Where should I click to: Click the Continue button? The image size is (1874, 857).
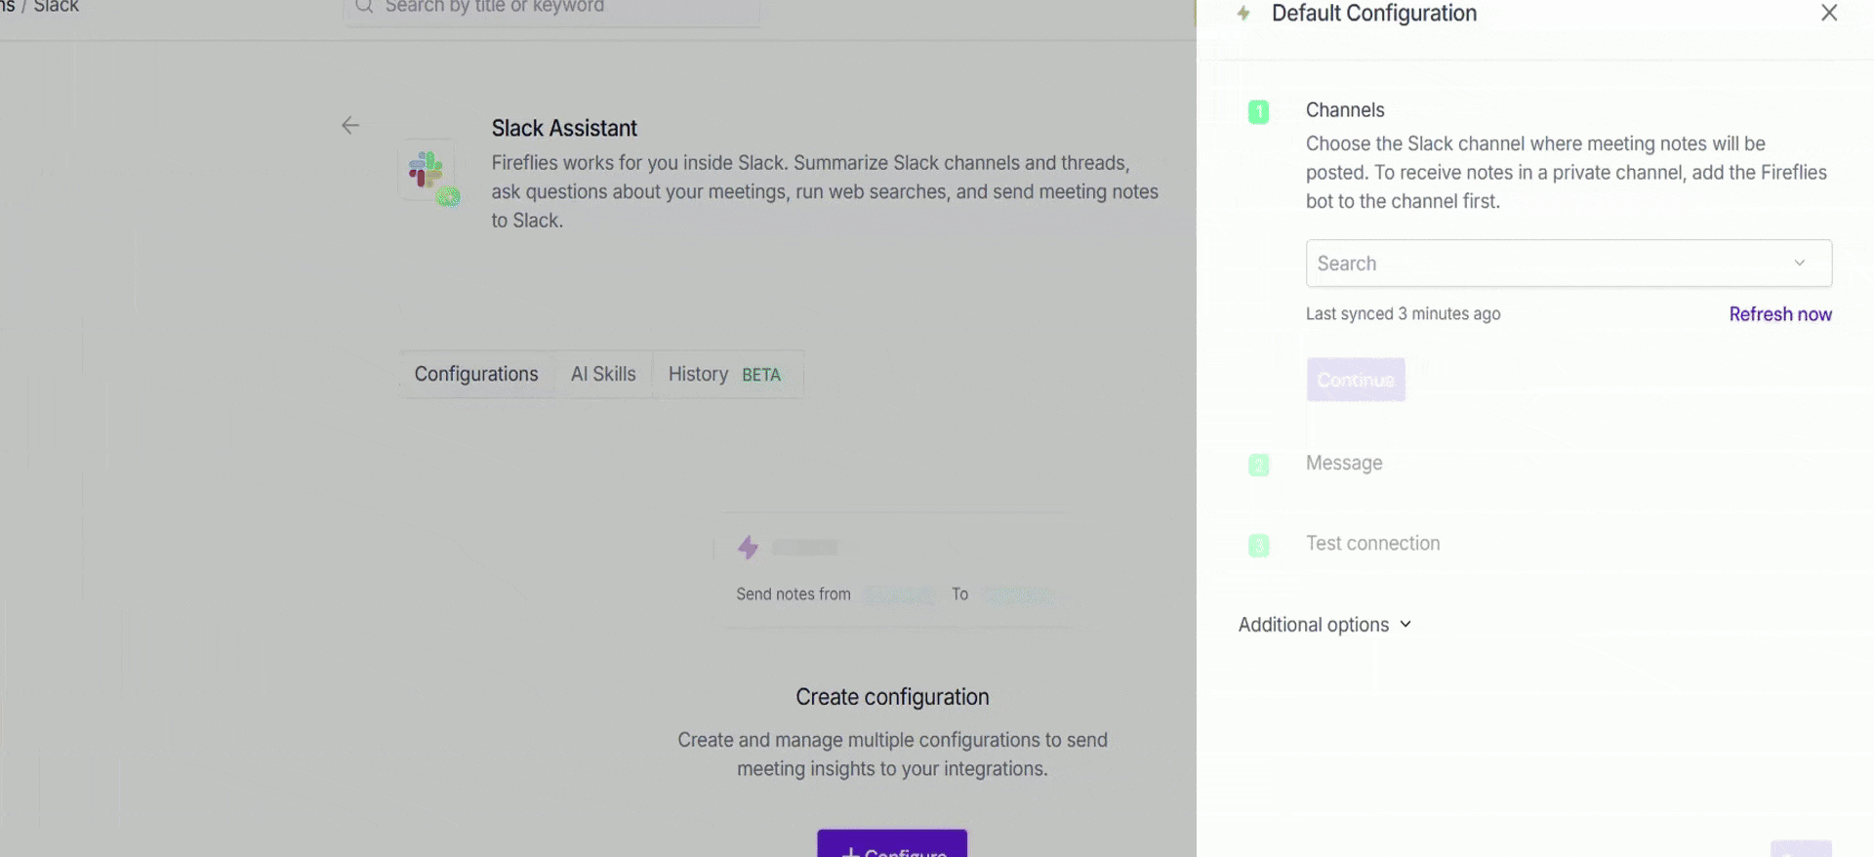click(x=1356, y=380)
